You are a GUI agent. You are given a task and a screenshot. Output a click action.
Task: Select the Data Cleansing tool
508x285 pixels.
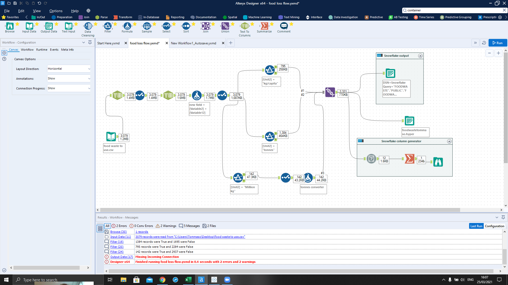click(x=88, y=29)
